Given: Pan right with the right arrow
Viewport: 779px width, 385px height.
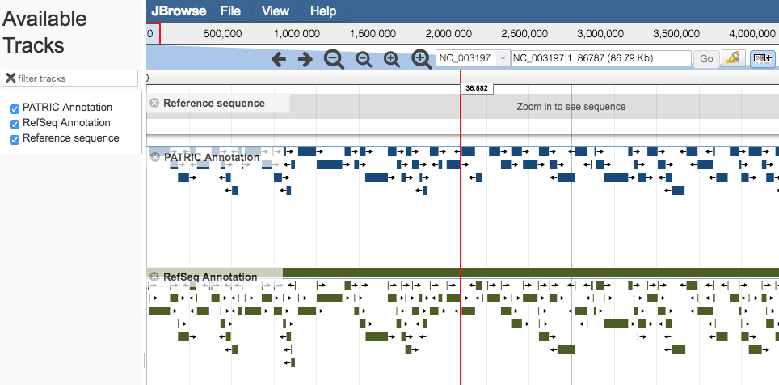Looking at the screenshot, I should (305, 60).
